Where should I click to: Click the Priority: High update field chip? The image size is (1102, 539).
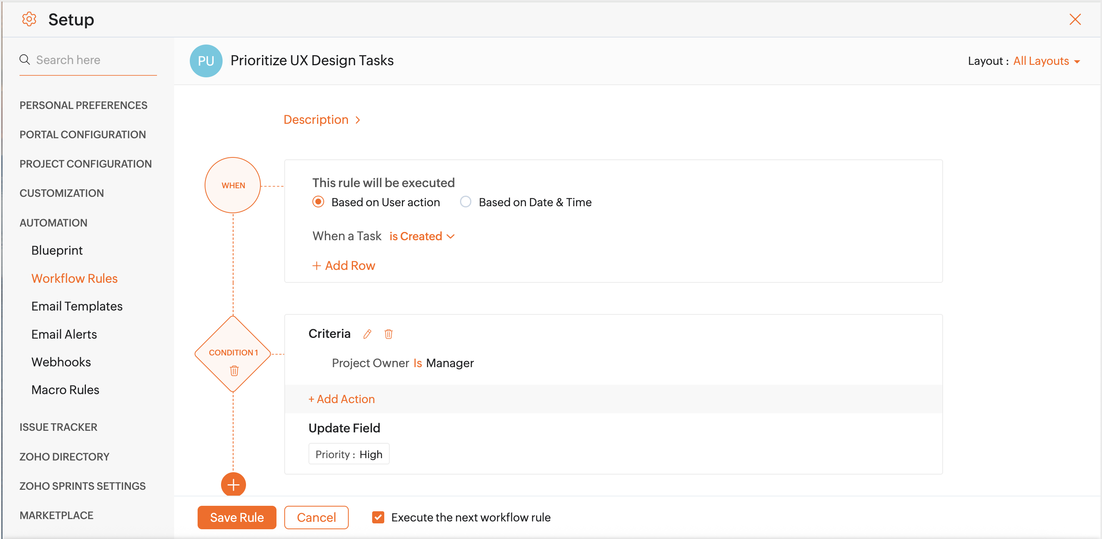pos(349,454)
